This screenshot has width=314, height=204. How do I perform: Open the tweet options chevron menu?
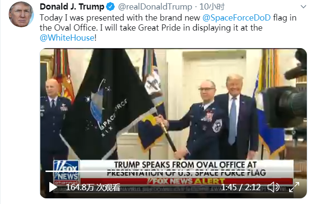303,7
